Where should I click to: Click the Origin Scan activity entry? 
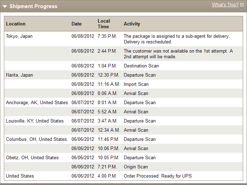point(136,167)
